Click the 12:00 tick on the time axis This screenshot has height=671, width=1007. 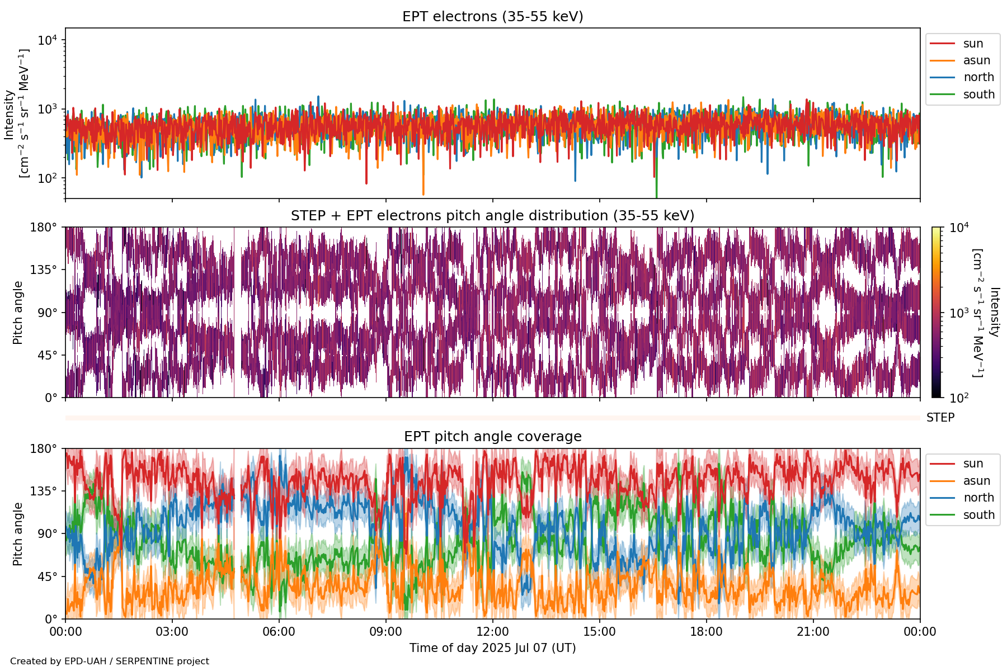492,632
